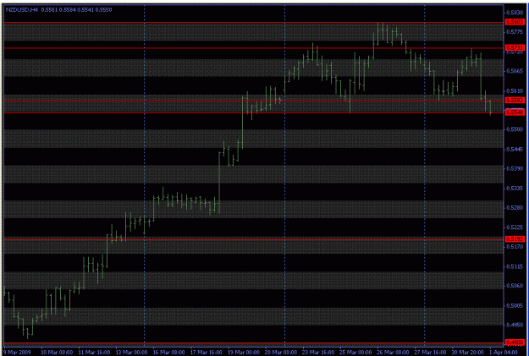529x356 pixels.
Task: Click the 0.5225 price axis label
Action: coord(514,227)
